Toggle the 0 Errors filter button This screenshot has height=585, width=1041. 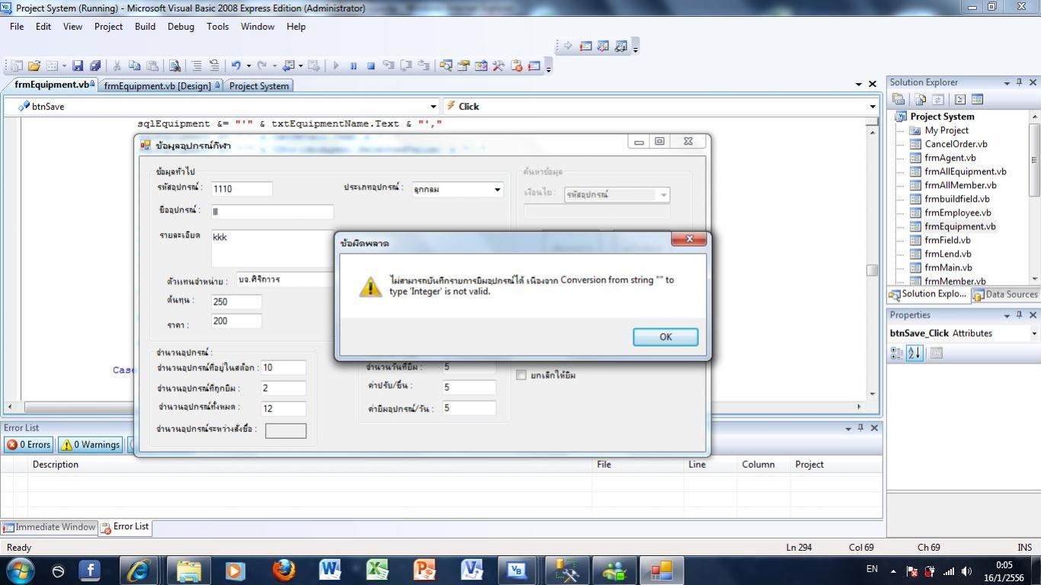29,445
